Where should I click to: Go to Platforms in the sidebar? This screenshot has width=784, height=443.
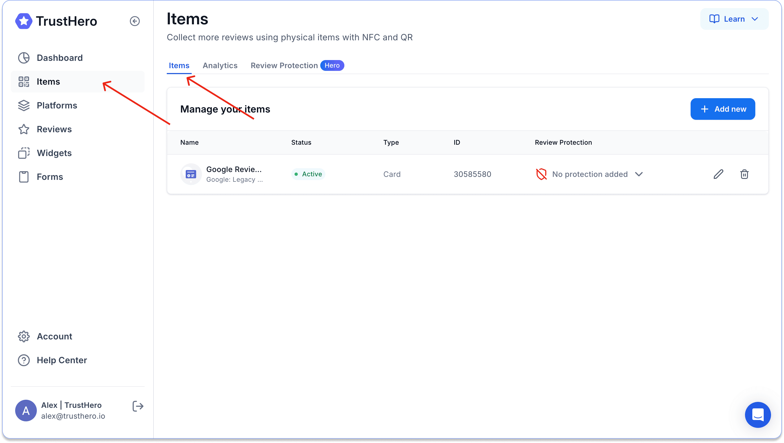pyautogui.click(x=57, y=105)
